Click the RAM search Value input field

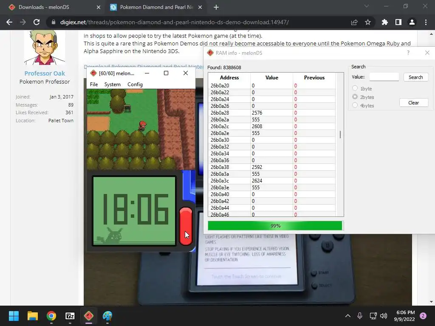(x=384, y=77)
